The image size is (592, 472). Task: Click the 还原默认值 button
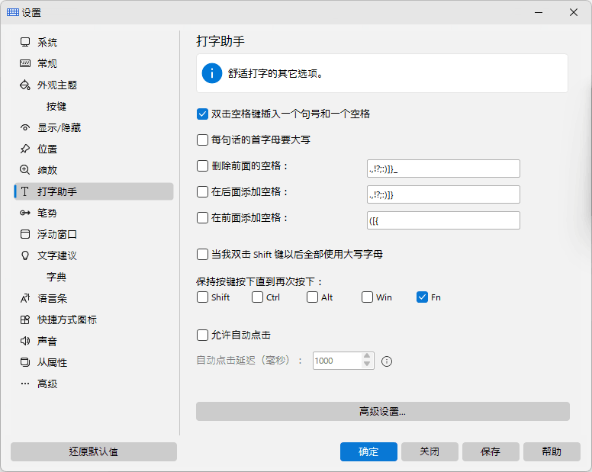tap(94, 451)
